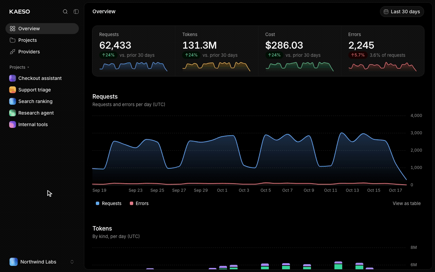Image resolution: width=435 pixels, height=272 pixels.
Task: Select the Checkout assistant project
Action: pos(42,78)
